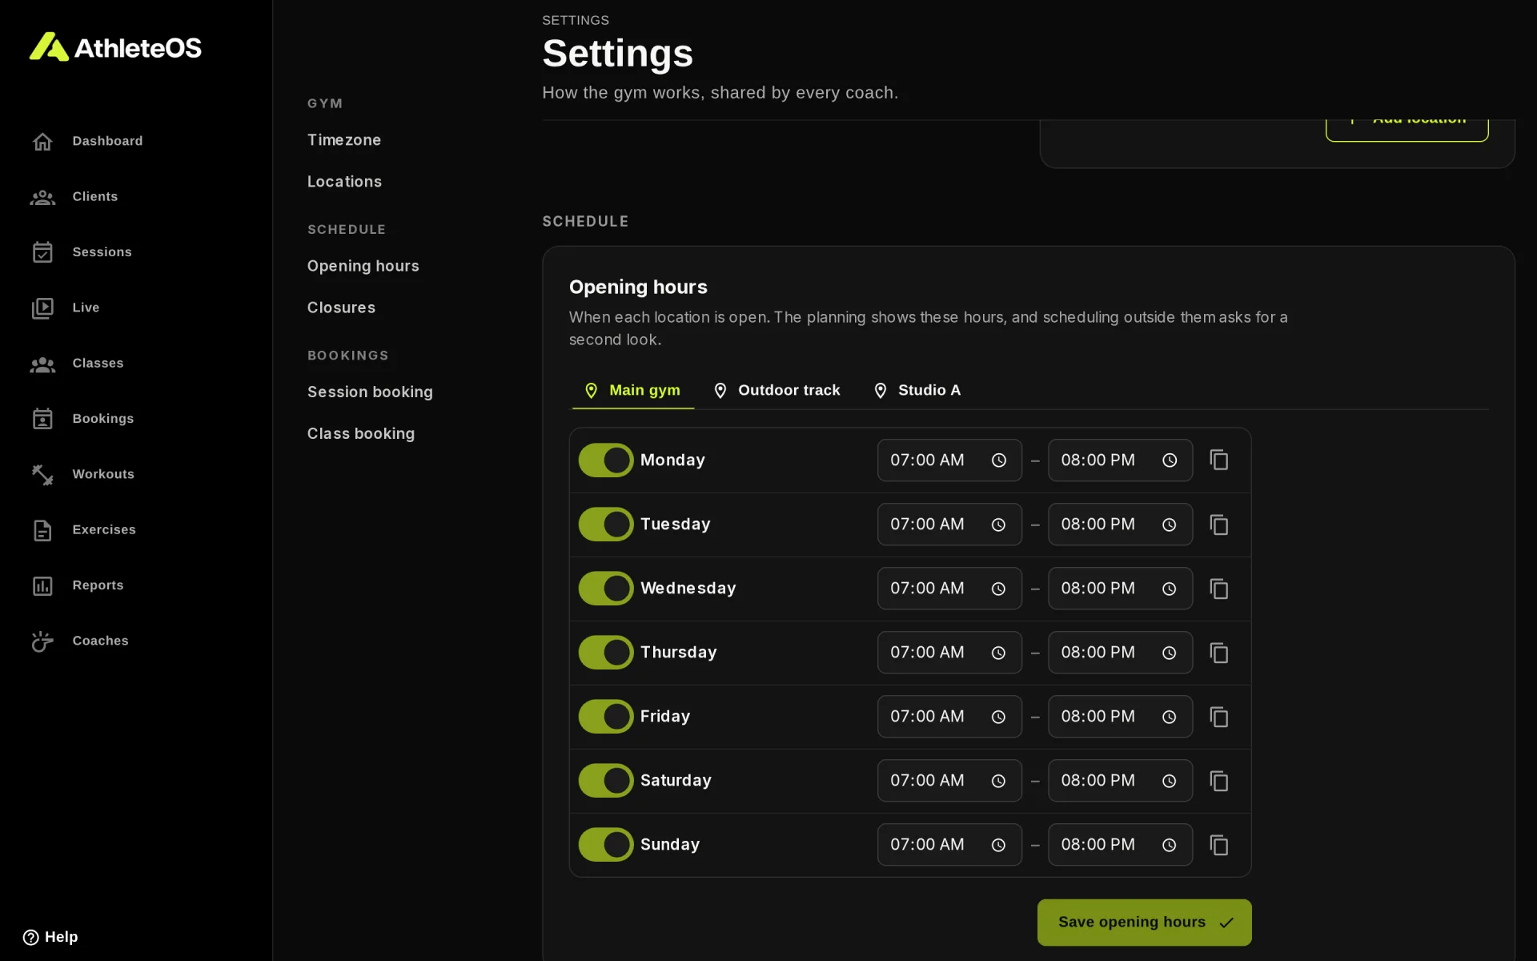Go to Dashboard in the sidebar
The image size is (1537, 961).
(x=86, y=141)
